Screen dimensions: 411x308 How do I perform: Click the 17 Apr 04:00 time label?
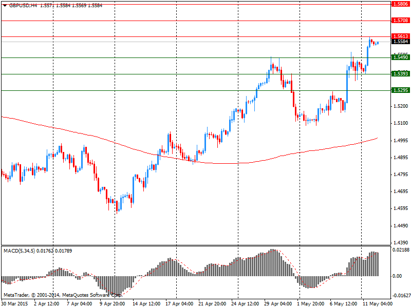tap(179, 304)
